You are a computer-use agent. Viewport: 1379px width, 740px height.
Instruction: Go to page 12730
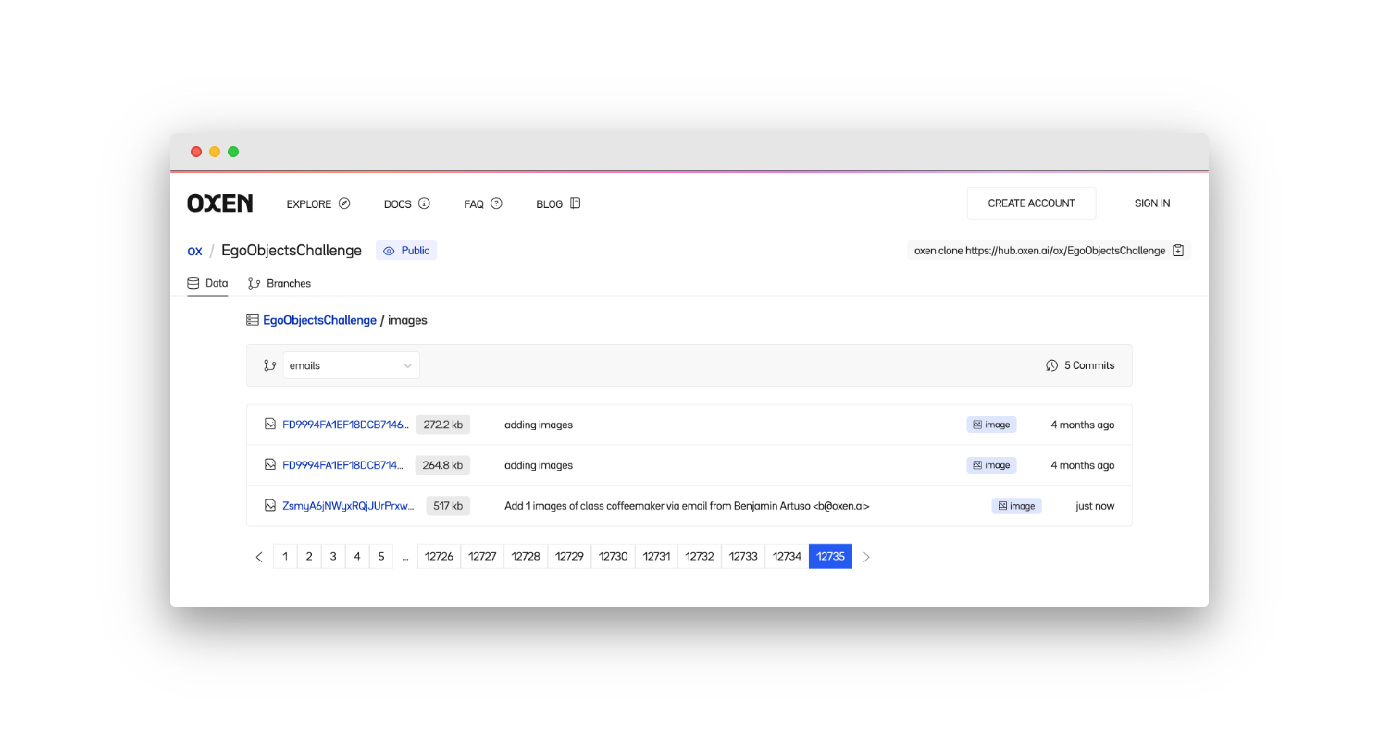click(613, 556)
